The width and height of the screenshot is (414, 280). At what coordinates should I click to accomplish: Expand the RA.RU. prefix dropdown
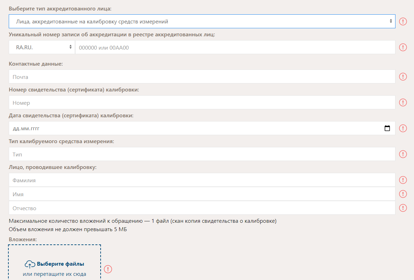(42, 47)
